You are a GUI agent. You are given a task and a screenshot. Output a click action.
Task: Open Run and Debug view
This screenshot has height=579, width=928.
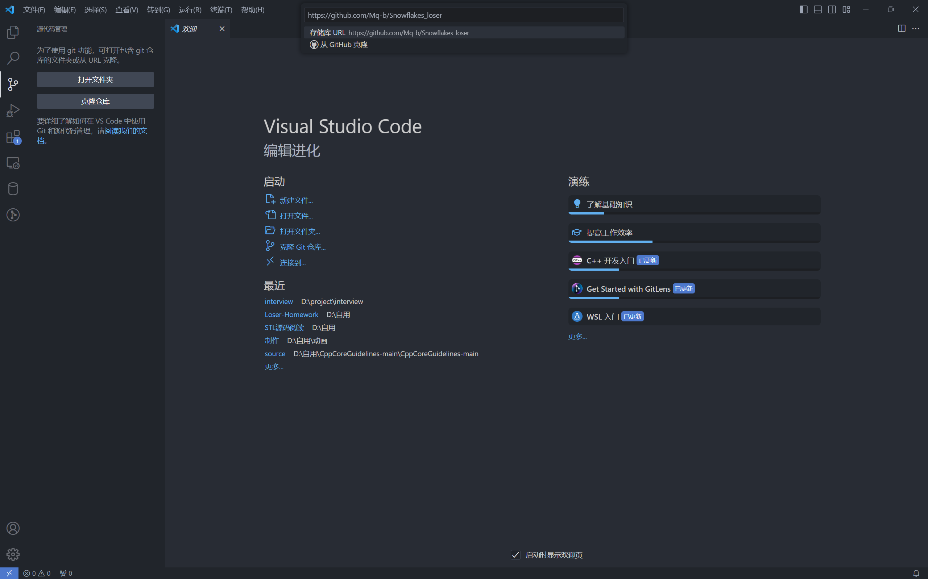[x=13, y=110]
